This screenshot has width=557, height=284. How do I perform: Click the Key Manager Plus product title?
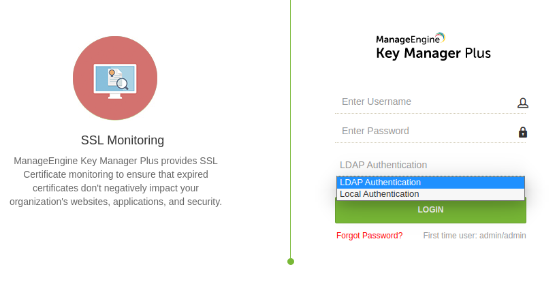433,53
